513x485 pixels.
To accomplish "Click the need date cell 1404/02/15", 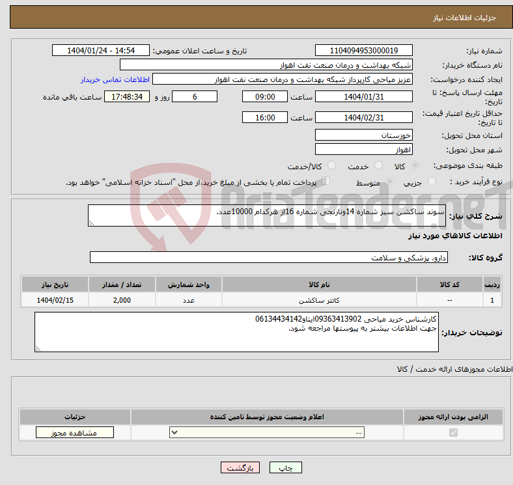I will 55,300.
